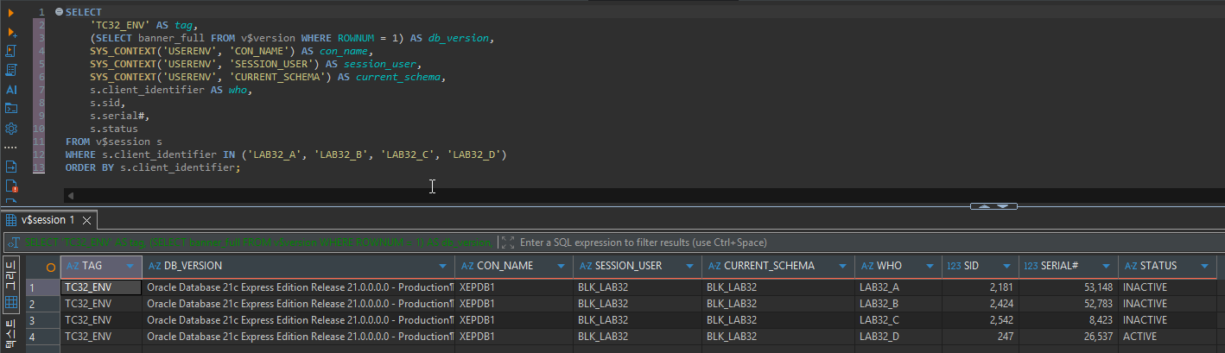
Task: Collapse the SELECT statement fold marker
Action: pos(59,12)
